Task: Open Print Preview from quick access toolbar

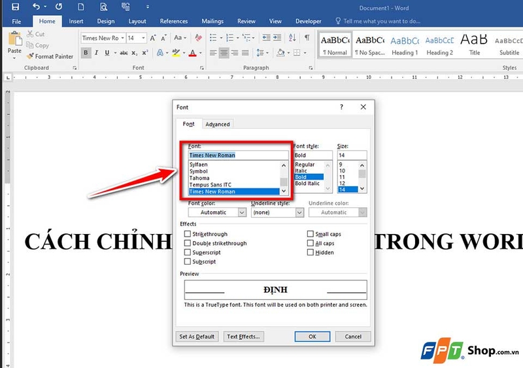Action: (103, 7)
